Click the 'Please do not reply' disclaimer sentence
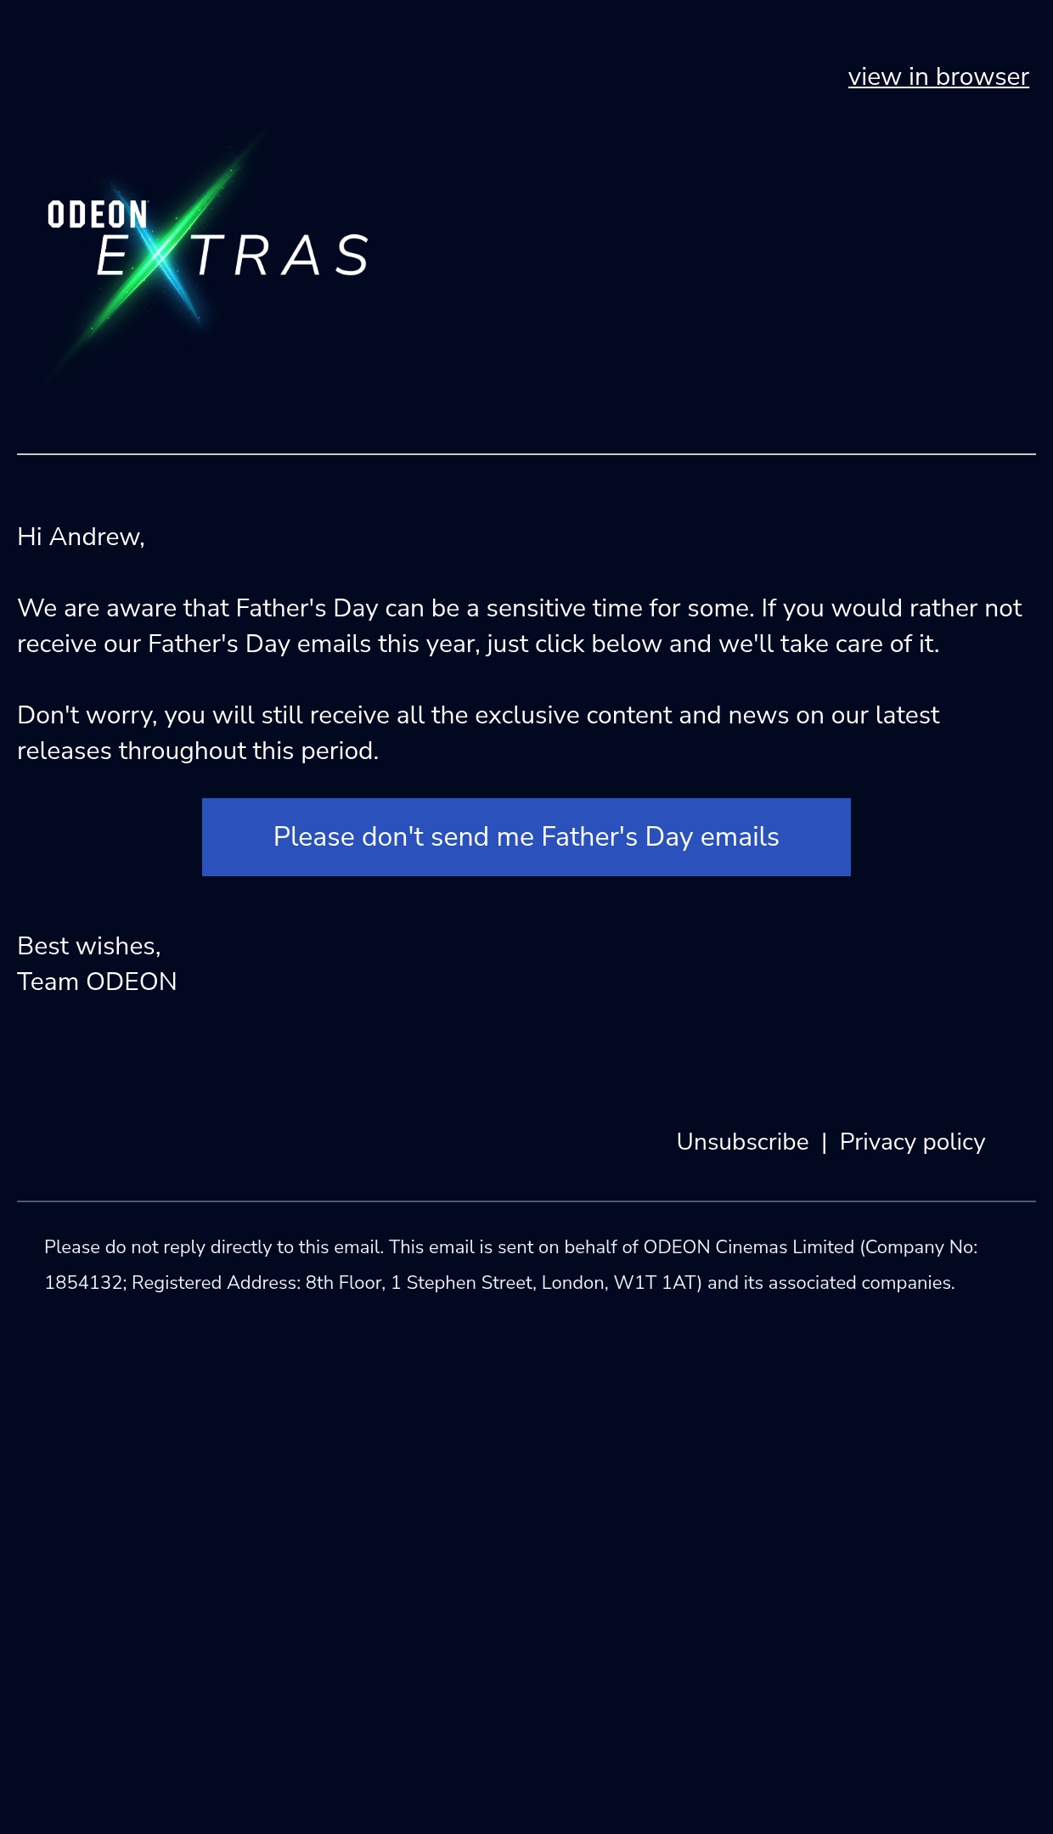This screenshot has width=1053, height=1834. (214, 1247)
